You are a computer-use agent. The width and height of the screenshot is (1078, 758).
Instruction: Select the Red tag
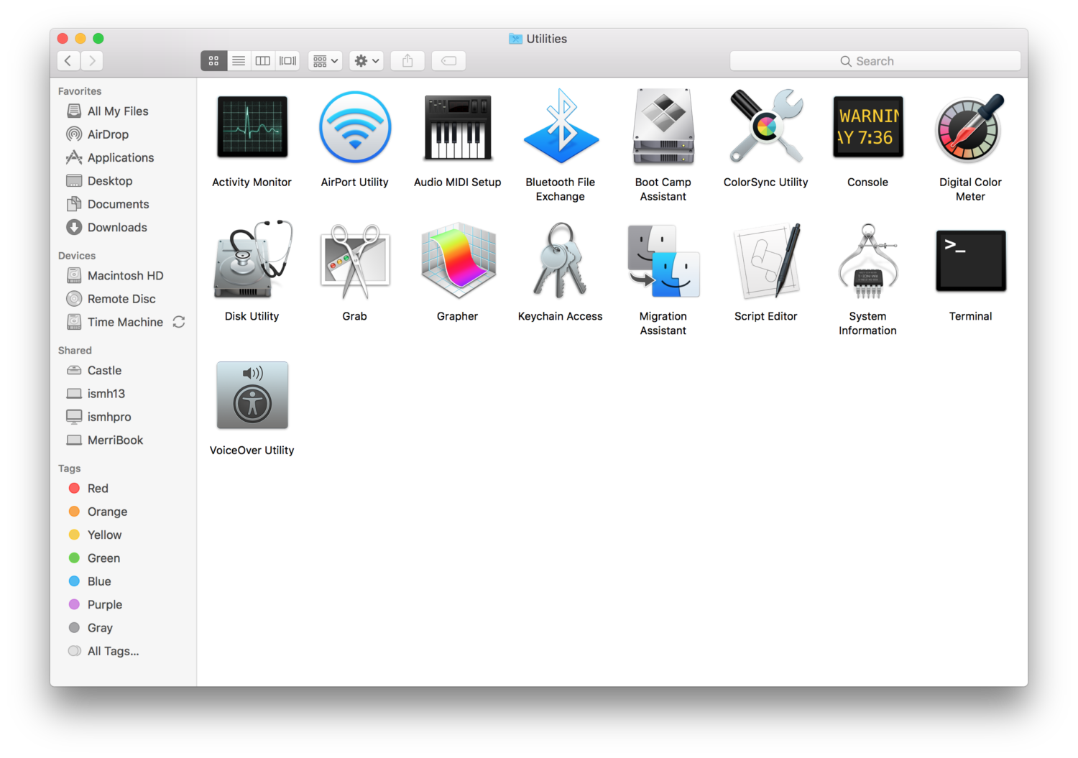[x=97, y=488]
